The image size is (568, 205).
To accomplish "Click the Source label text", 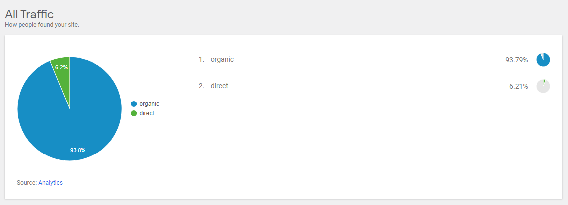I will point(27,183).
